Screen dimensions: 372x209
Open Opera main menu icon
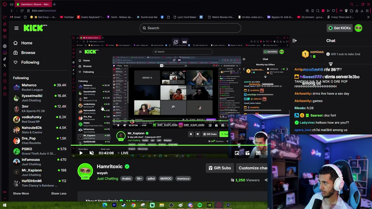(x=5, y=4)
